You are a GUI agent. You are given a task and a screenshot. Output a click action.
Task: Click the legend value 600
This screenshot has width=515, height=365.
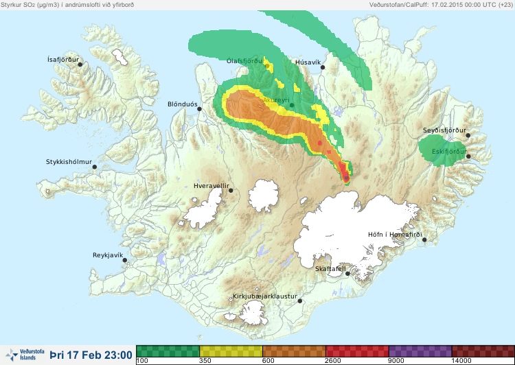[x=268, y=361]
